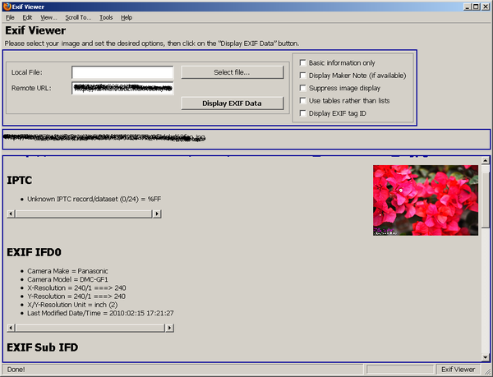Click the X-Resolution = 240/1 line
493x377 pixels.
76,287
